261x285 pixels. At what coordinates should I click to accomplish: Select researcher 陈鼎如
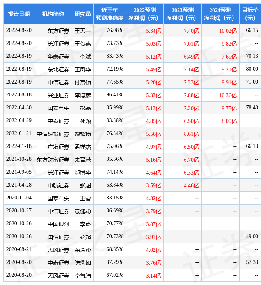83,263
